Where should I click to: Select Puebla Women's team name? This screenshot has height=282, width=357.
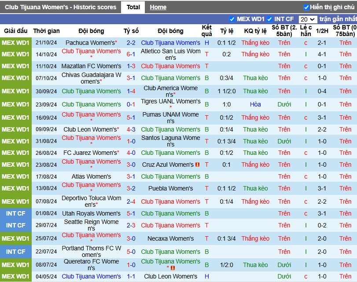170,188
